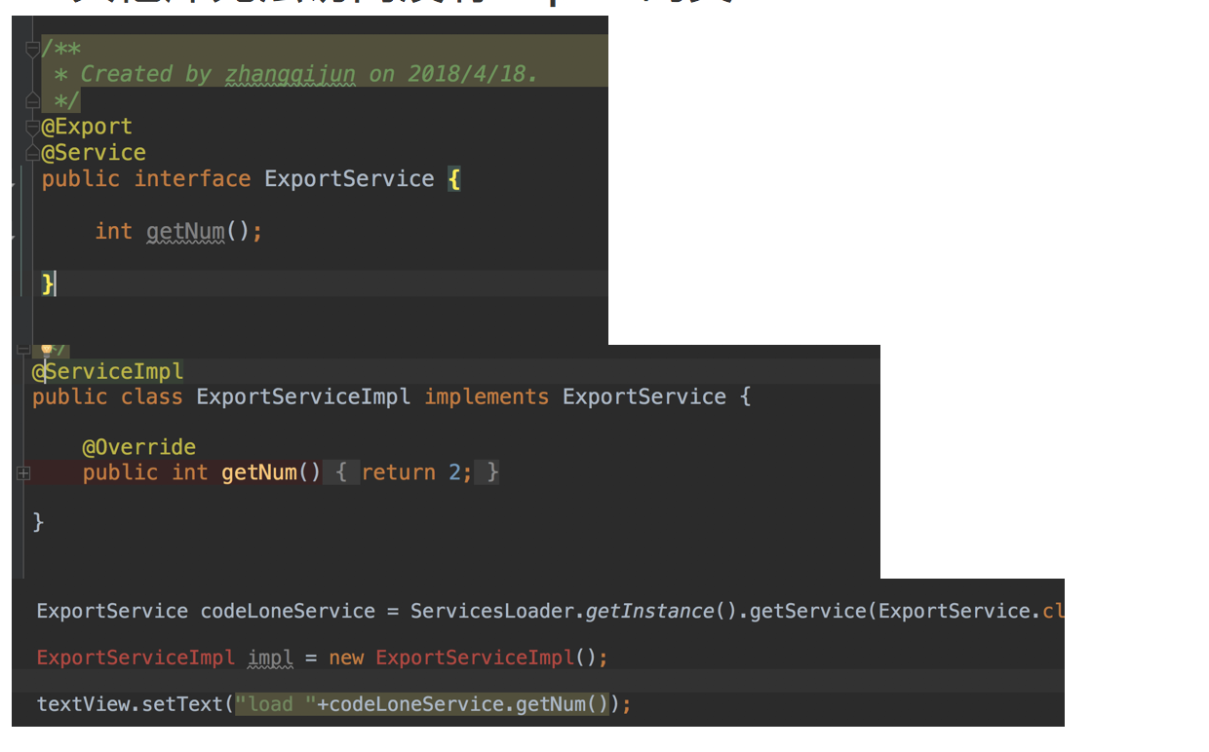Viewport: 1209px width, 752px height.
Task: Click the @Export annotation
Action: [87, 127]
